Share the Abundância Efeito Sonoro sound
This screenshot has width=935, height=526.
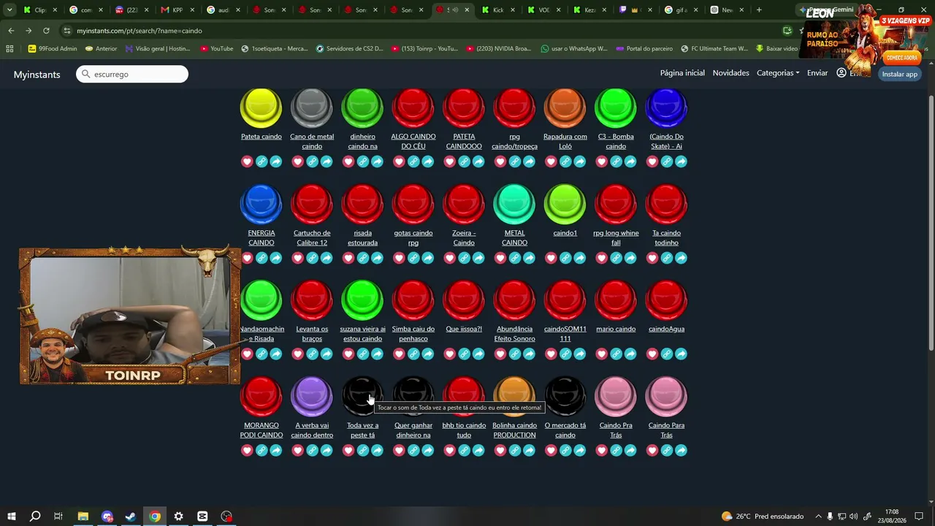point(529,354)
